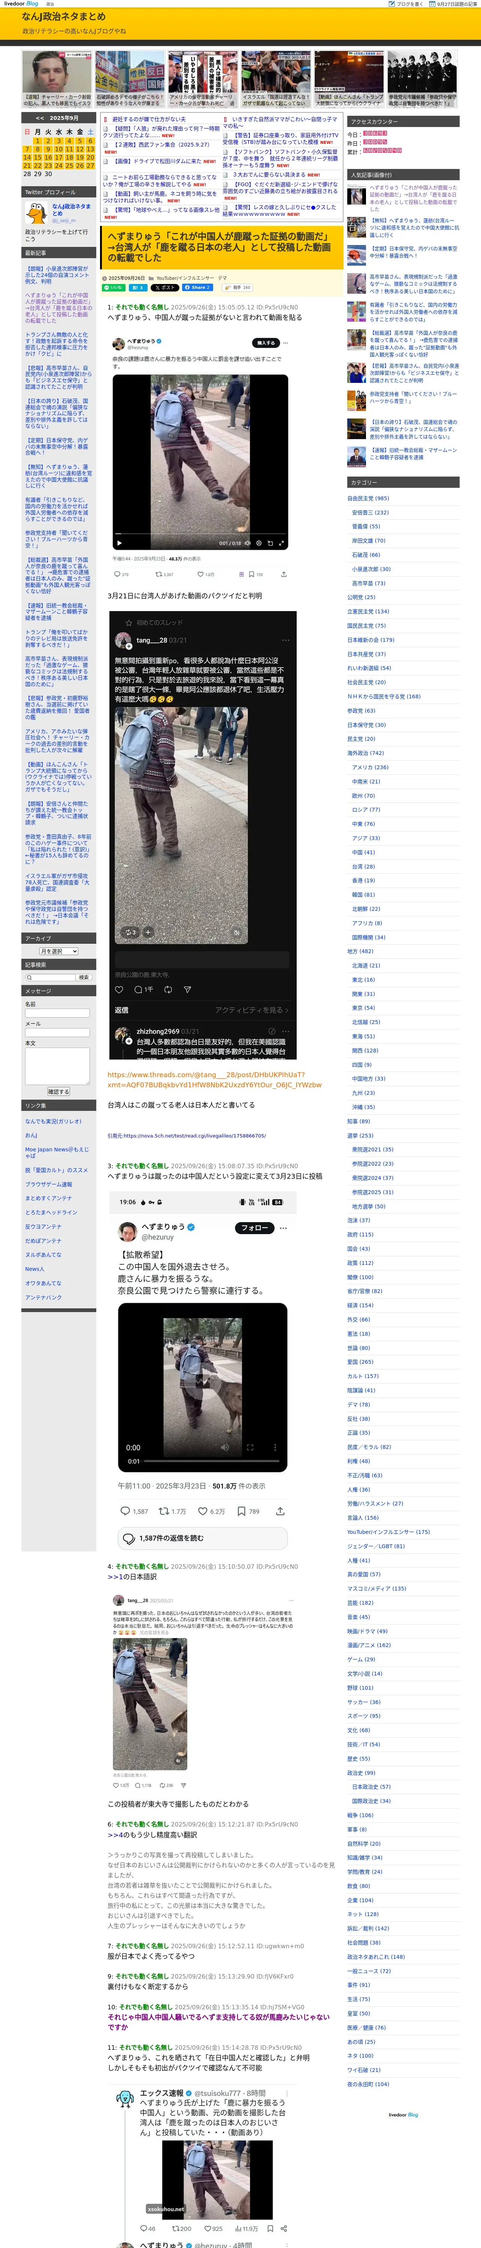Open the 月を選択 archive dropdown
Viewport: 481px width, 2248px height.
click(58, 951)
